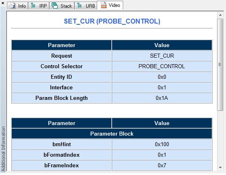Image resolution: width=226 pixels, height=175 pixels.
Task: Click the Stack tab windows icon
Action: [54, 6]
